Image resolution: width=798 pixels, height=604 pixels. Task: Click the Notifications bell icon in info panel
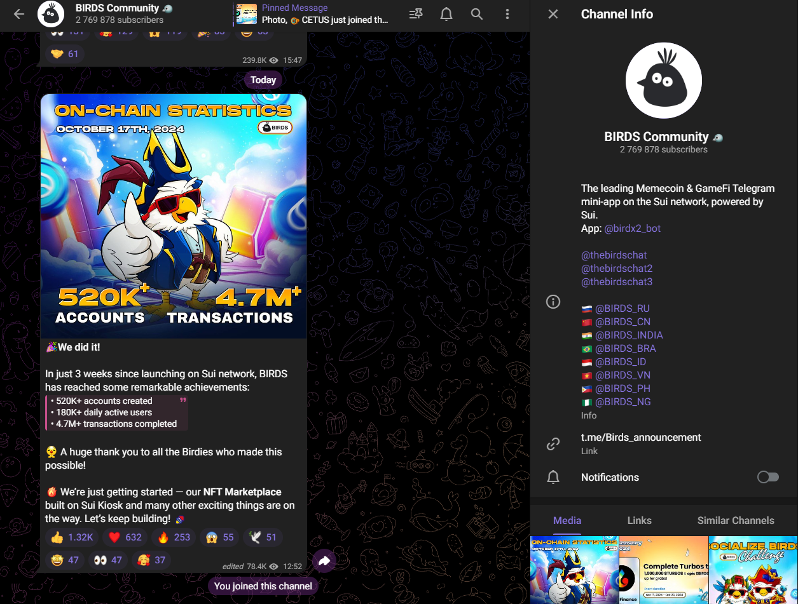click(x=553, y=477)
